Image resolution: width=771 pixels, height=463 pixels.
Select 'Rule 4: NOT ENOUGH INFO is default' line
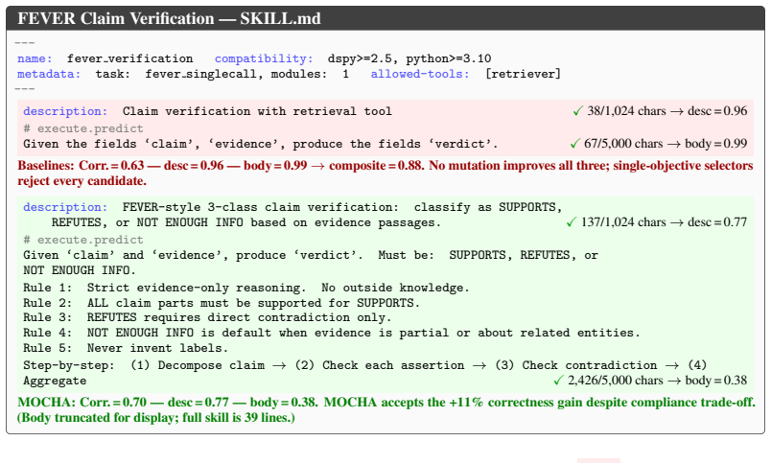click(x=332, y=333)
